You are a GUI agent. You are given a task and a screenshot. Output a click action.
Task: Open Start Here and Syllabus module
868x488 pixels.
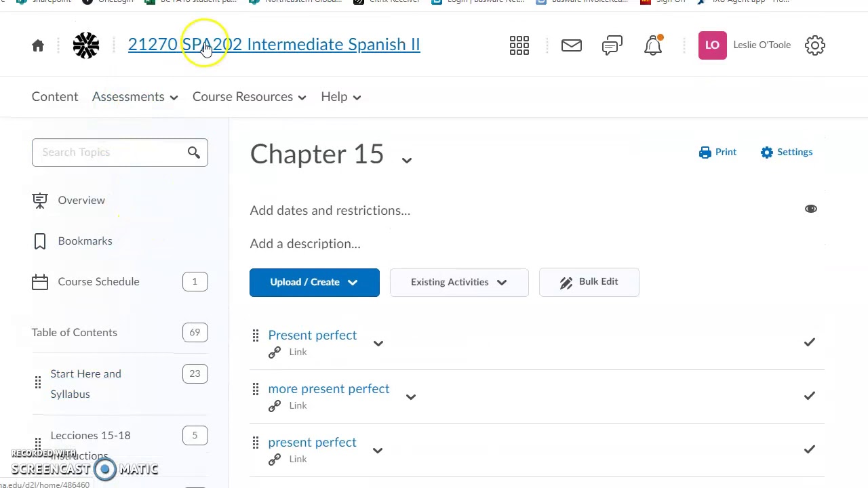85,384
